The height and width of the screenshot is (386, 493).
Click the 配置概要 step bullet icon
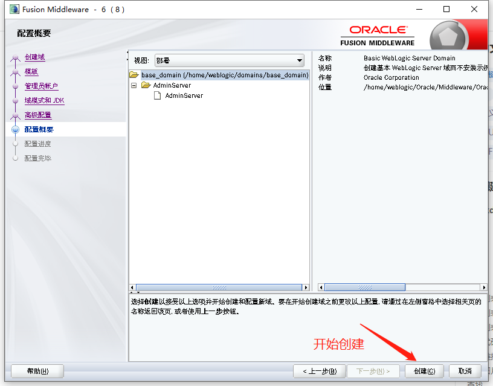pos(14,129)
